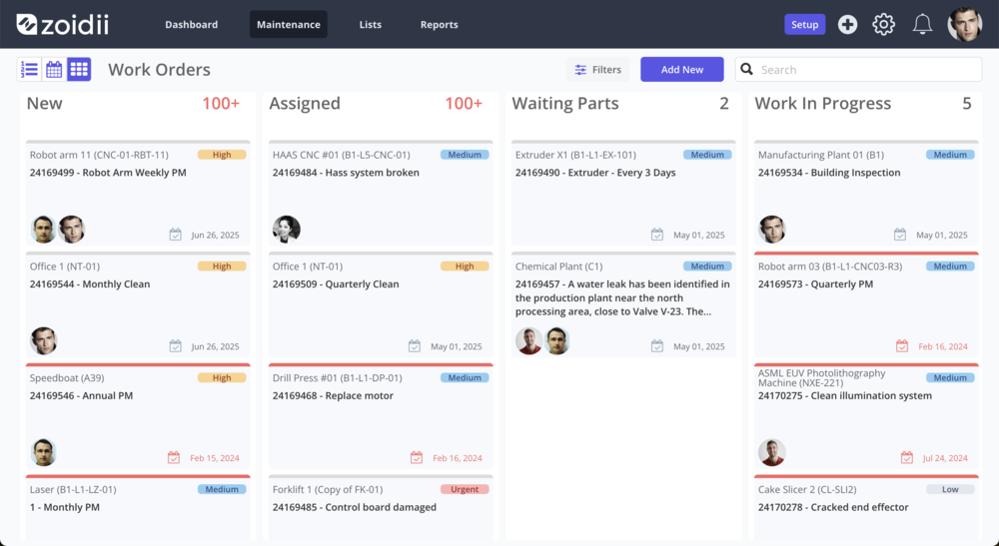
Task: Open user profile avatar in header
Action: [965, 24]
